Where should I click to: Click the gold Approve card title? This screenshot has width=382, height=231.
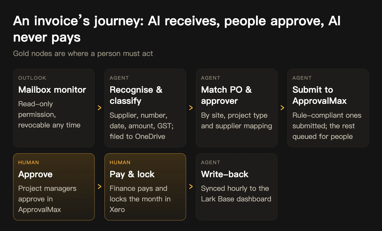(x=35, y=174)
